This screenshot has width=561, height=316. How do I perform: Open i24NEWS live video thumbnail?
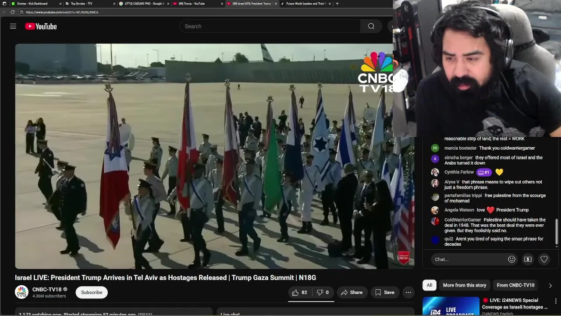(451, 306)
